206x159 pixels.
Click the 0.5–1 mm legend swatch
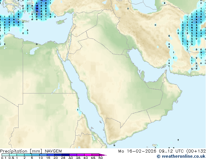coord(13,155)
